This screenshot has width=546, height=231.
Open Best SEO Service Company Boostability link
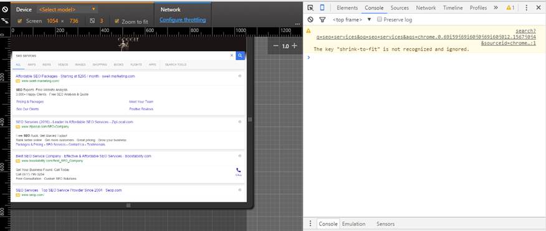pyautogui.click(x=84, y=156)
